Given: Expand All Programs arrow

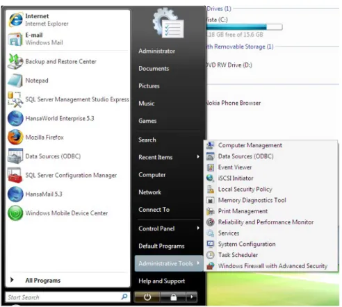Looking at the screenshot, I should (x=12, y=280).
